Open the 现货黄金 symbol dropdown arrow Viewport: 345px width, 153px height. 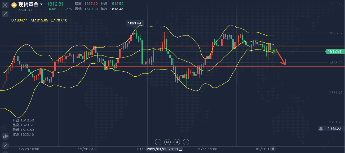(41, 5)
